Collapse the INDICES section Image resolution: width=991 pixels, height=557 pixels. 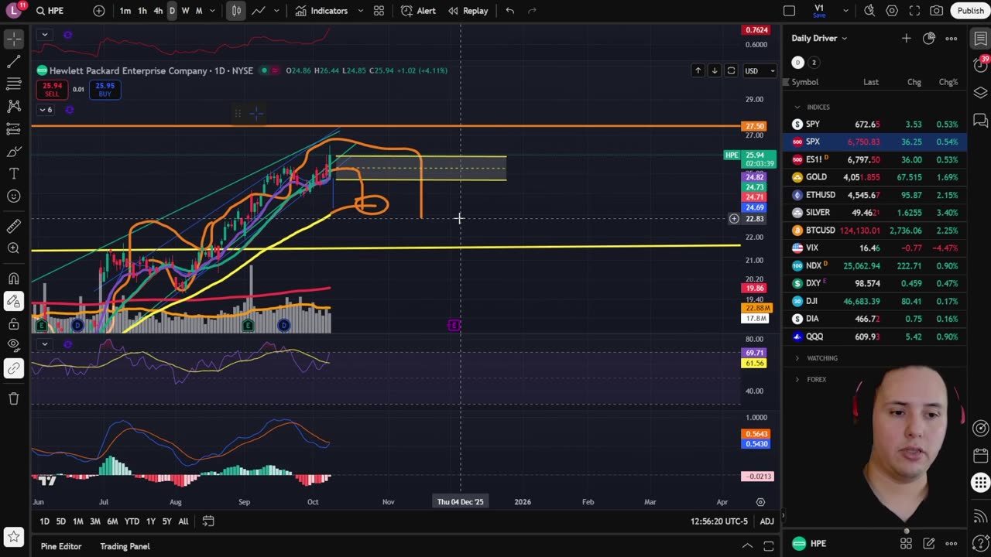[x=797, y=107]
